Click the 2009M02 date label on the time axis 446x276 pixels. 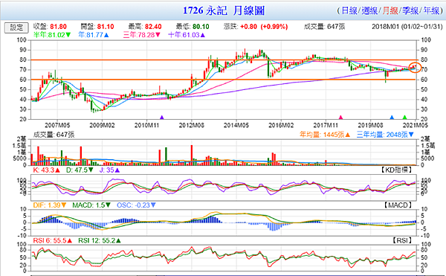[102, 125]
